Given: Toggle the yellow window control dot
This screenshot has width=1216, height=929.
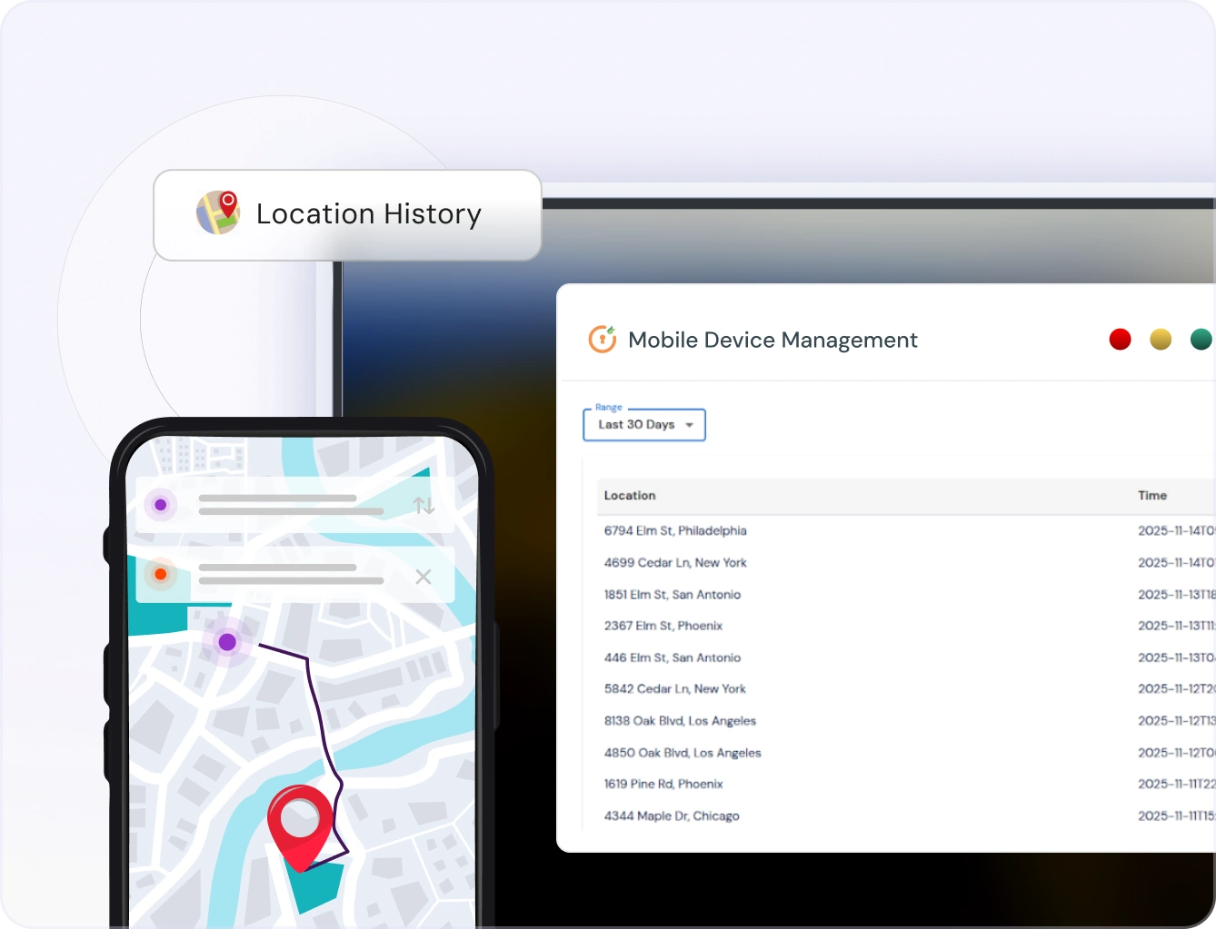Looking at the screenshot, I should pyautogui.click(x=1161, y=339).
